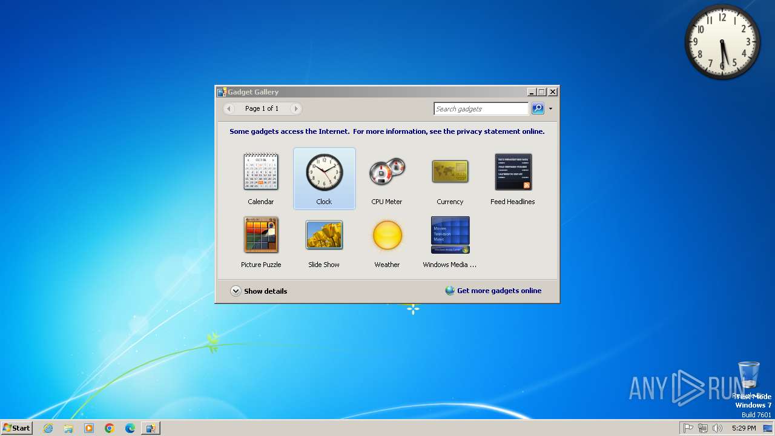Open Get more gadgets online link

coord(499,291)
